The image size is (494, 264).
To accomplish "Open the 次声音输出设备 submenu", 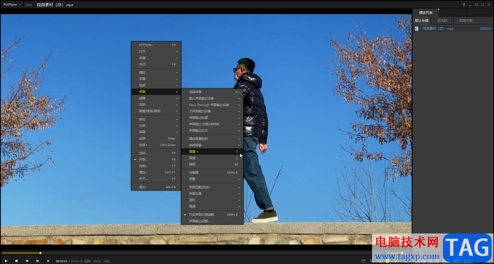I will [x=212, y=111].
